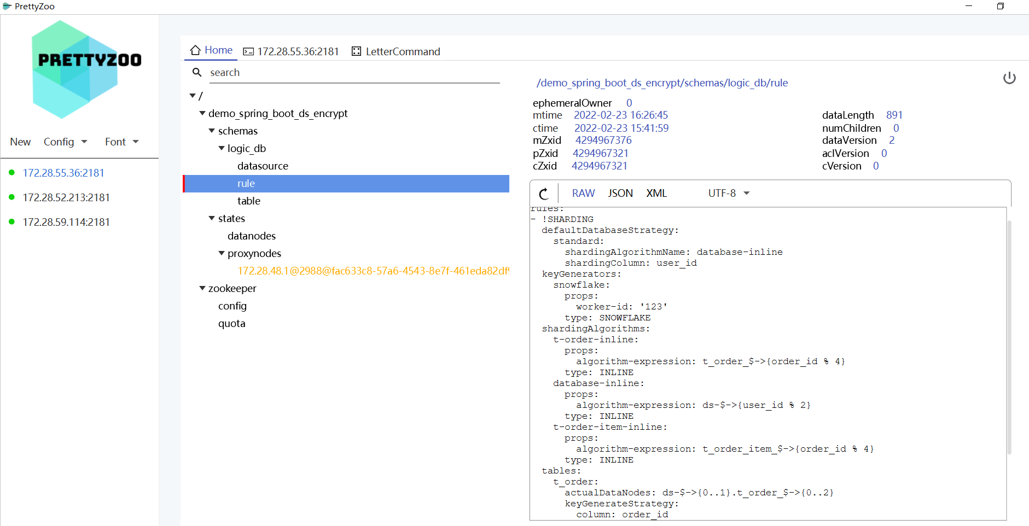Collapse the schemas node arrow
Viewport: 1029px width, 526px height.
pyautogui.click(x=212, y=131)
